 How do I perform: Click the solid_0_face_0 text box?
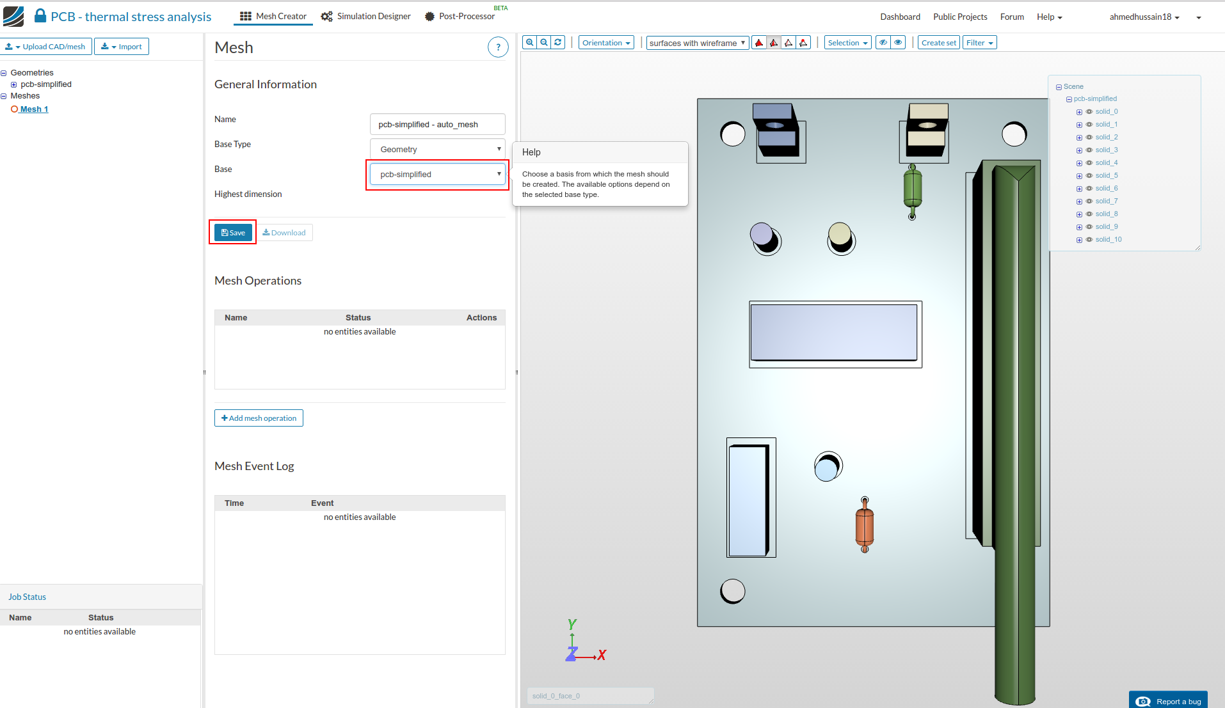tap(590, 696)
